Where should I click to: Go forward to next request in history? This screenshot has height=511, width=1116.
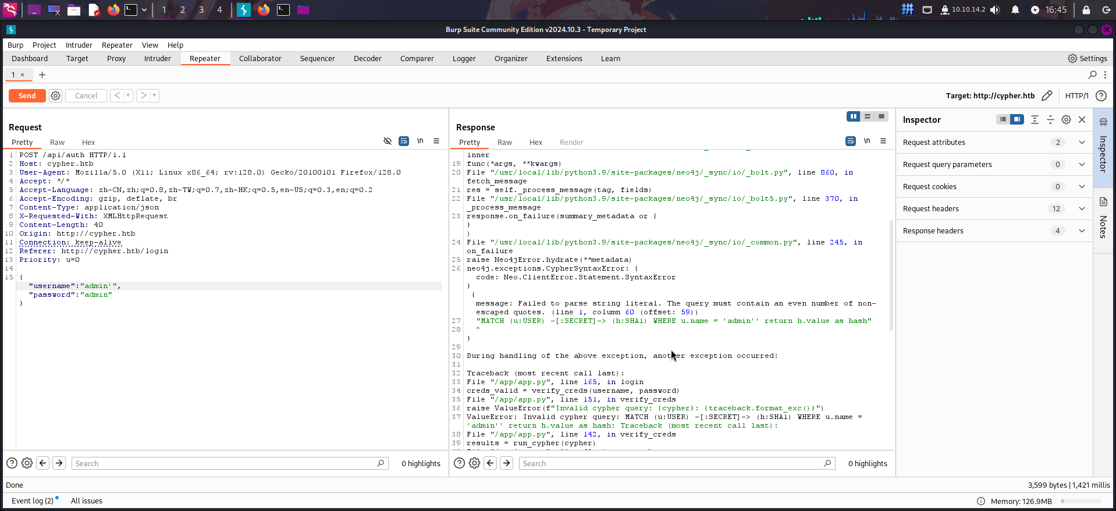143,95
